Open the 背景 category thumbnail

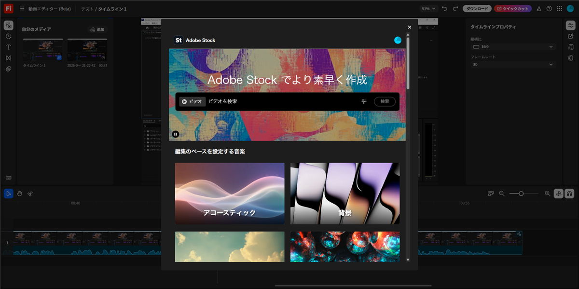pos(345,193)
